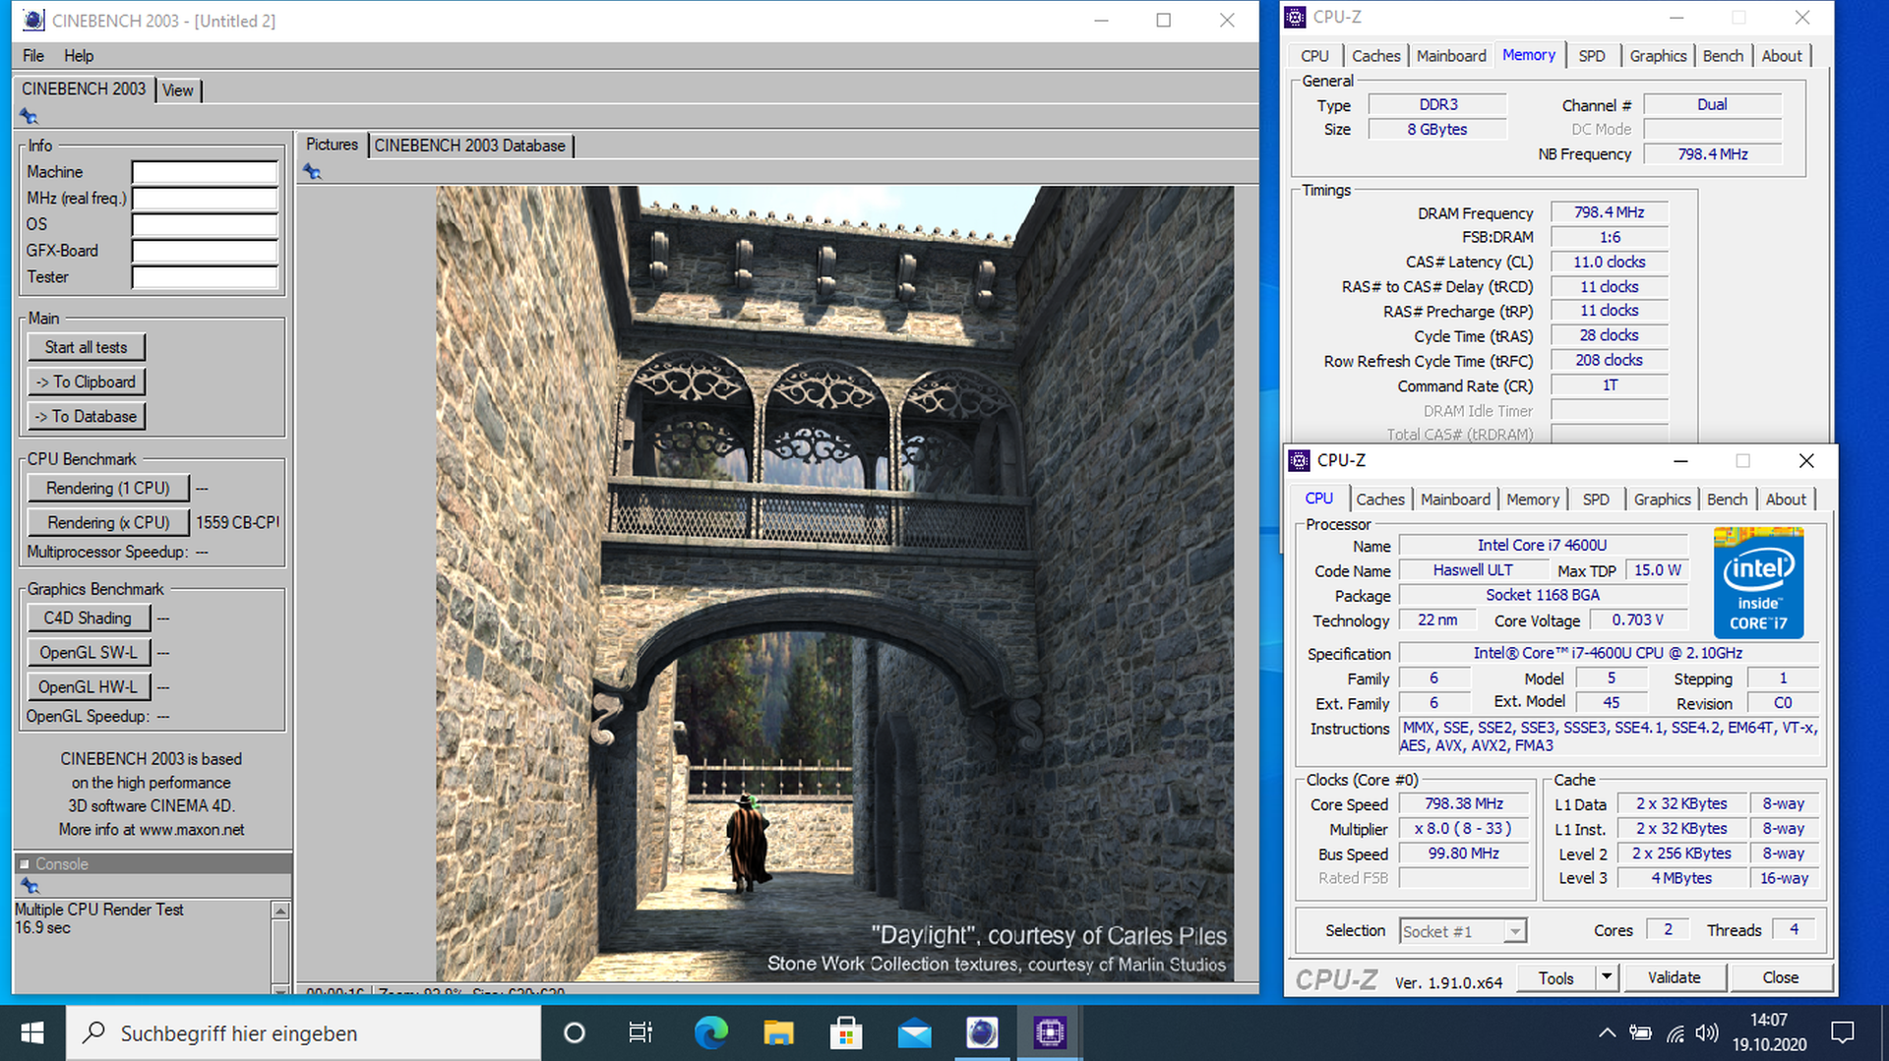
Task: Switch to CINEBENCH taskbar icon
Action: 982,1032
